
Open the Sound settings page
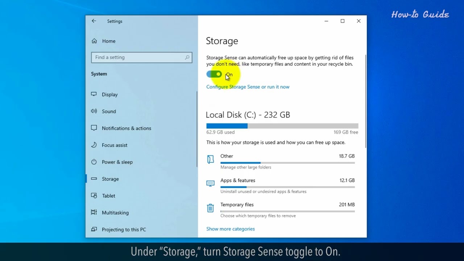(x=109, y=111)
